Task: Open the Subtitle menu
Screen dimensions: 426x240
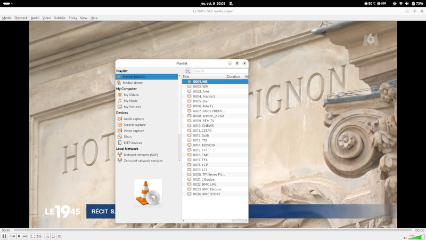Action: 60,18
